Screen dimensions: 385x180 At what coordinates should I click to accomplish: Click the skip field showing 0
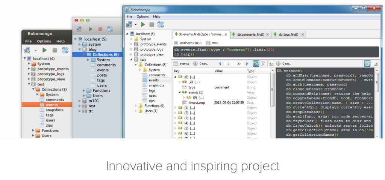tap(228, 64)
